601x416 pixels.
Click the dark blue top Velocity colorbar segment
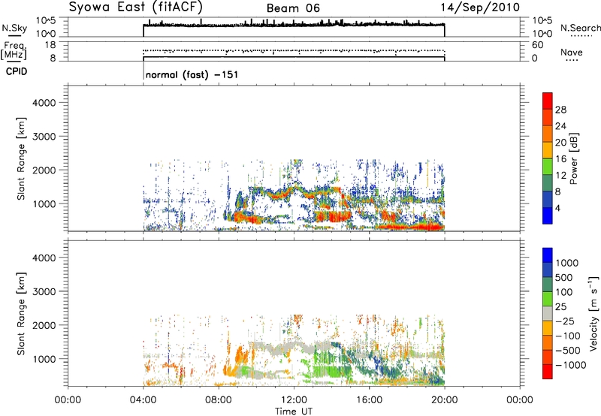[x=548, y=255]
